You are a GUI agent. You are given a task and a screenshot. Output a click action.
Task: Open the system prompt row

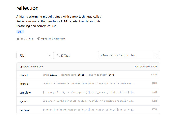(88, 101)
